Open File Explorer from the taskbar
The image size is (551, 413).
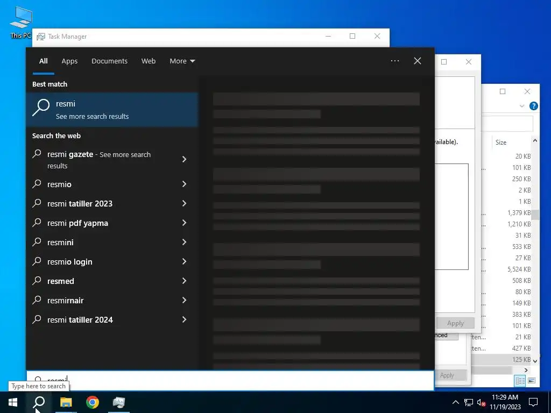pos(66,402)
